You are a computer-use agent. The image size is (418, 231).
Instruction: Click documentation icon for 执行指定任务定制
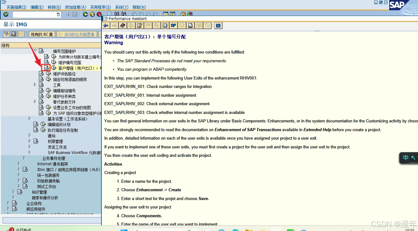36,130
